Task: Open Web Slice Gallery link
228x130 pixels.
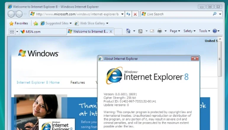Action: point(90,23)
